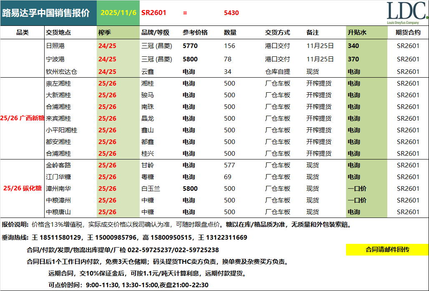Click the 升贴水 column header
Viewport: 429px width, 291px height.
tap(357, 33)
